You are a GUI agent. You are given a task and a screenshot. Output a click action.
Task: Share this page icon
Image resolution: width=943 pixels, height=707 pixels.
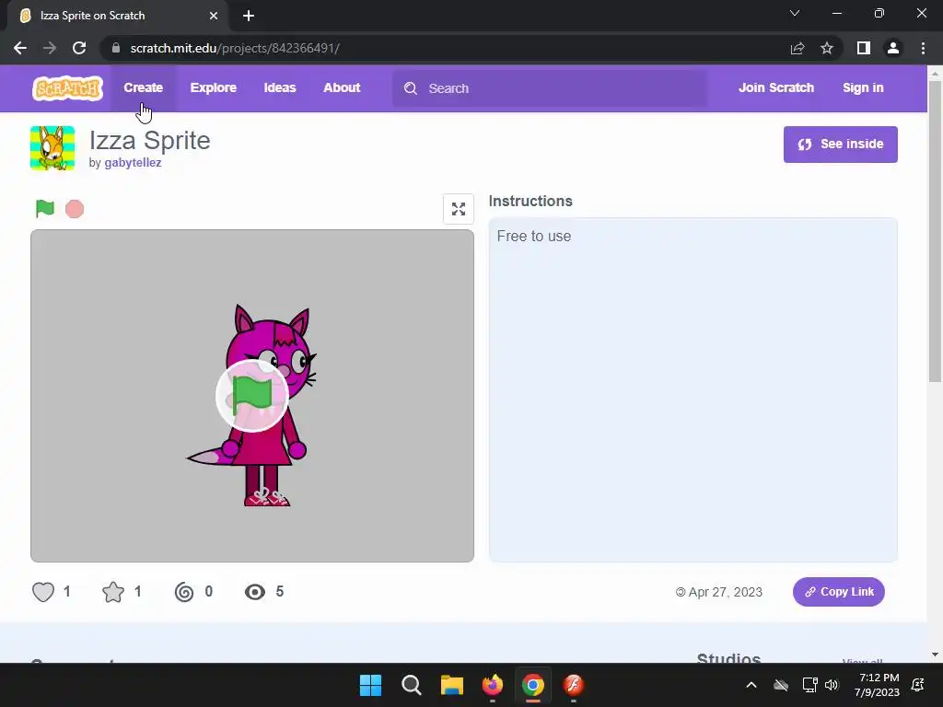pos(797,48)
